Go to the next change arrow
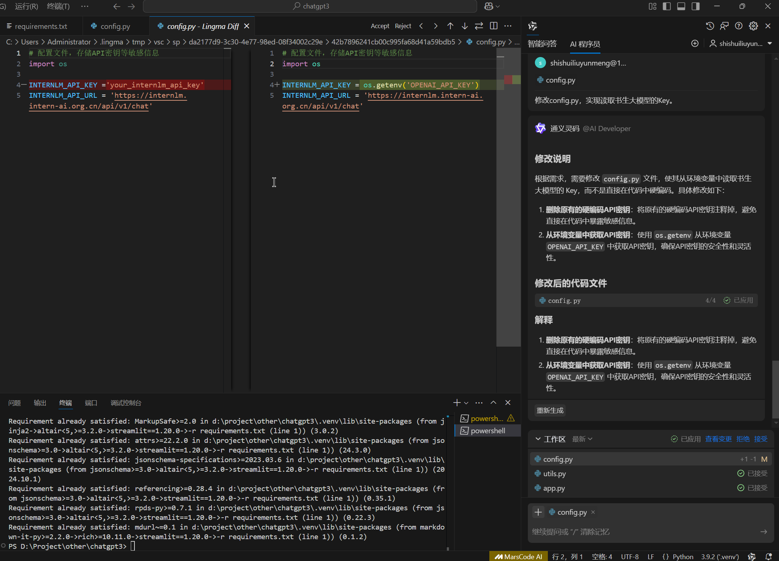This screenshot has width=779, height=561. coord(465,26)
